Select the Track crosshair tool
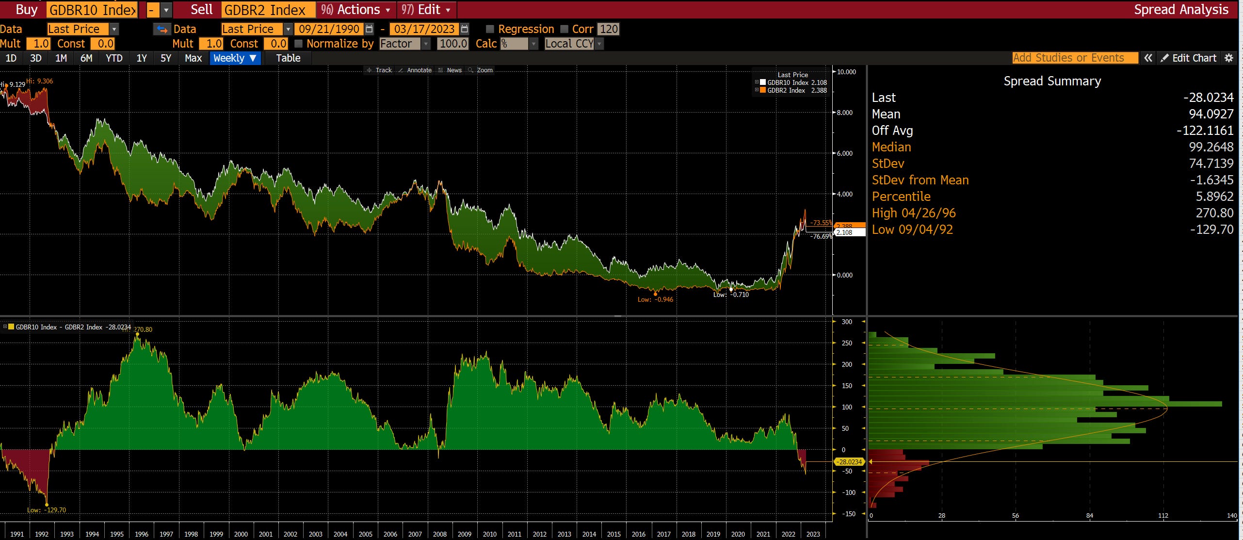This screenshot has width=1243, height=540. [x=379, y=70]
